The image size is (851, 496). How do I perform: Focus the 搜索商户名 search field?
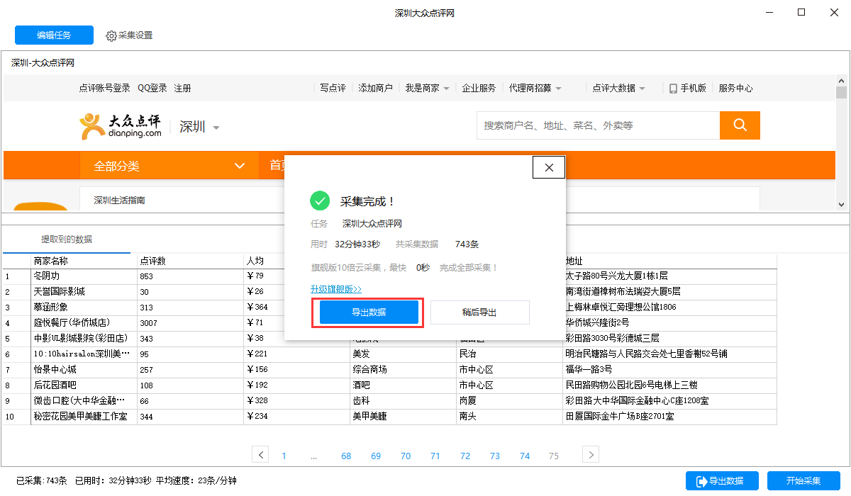pos(598,125)
